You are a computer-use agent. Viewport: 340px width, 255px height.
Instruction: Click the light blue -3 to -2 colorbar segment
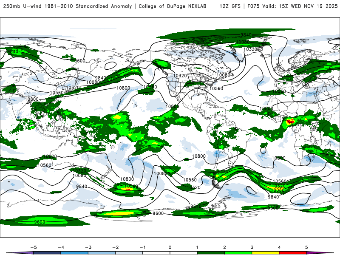[x=102, y=253]
